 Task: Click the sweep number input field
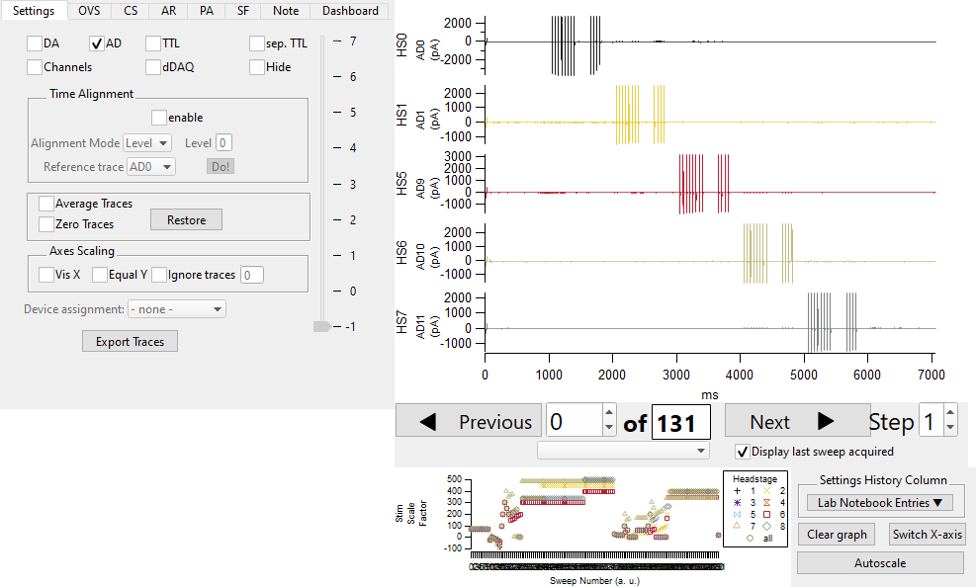tap(574, 422)
